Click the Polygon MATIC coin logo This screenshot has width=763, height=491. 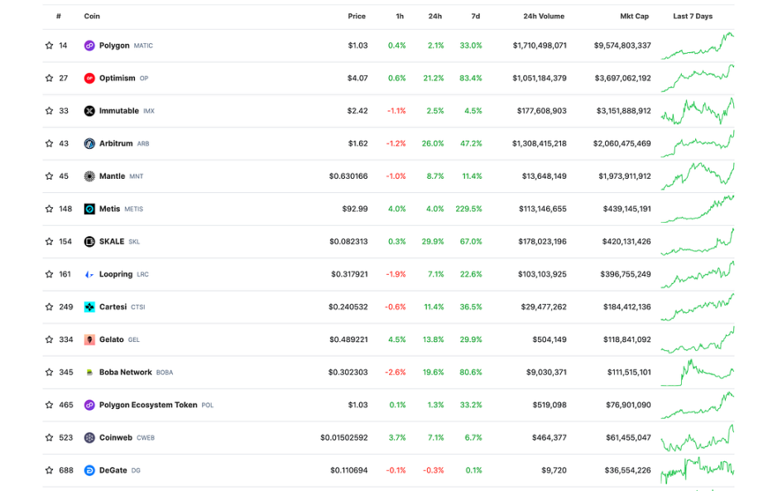pyautogui.click(x=89, y=46)
